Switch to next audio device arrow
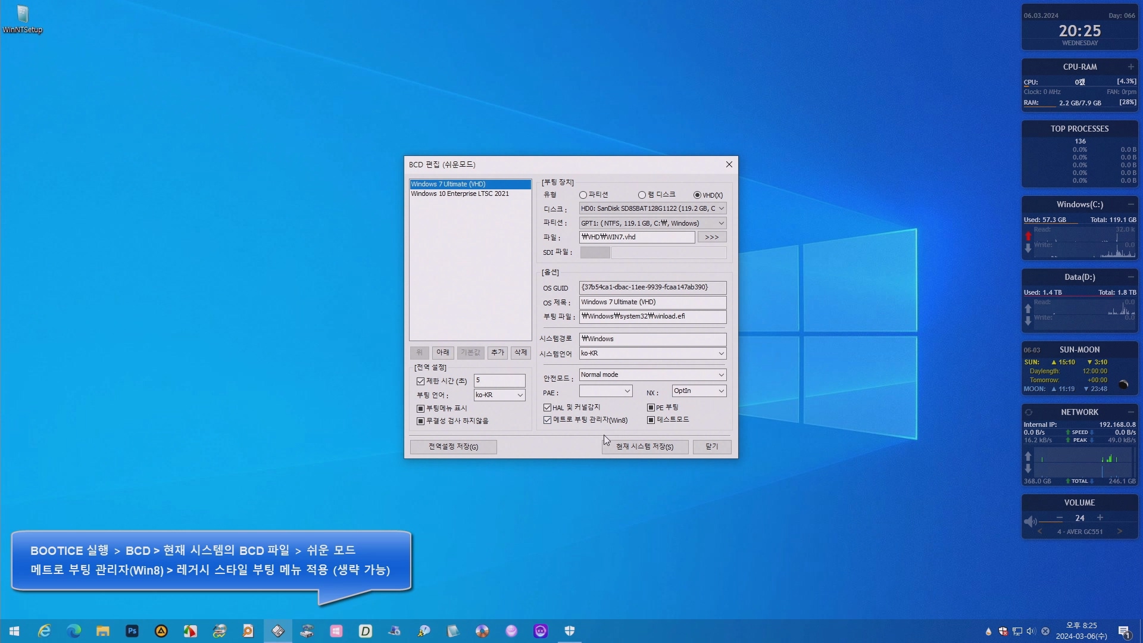The width and height of the screenshot is (1143, 643). 1119,532
